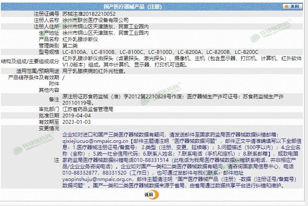Image resolution: width=308 pixels, height=206 pixels.
Task: Select the remark text beginning 原注册证苏食药监械
Action: pyautogui.click(x=173, y=100)
